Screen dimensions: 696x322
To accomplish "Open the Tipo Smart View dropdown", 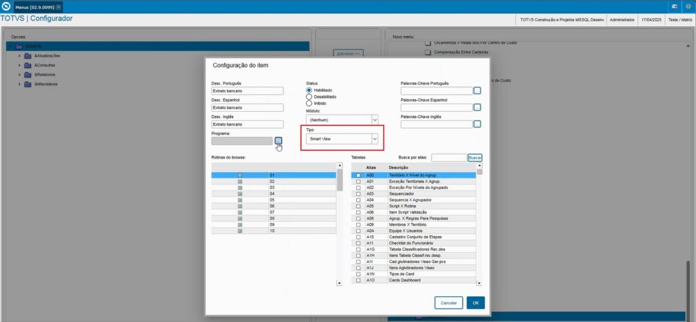I will click(342, 139).
